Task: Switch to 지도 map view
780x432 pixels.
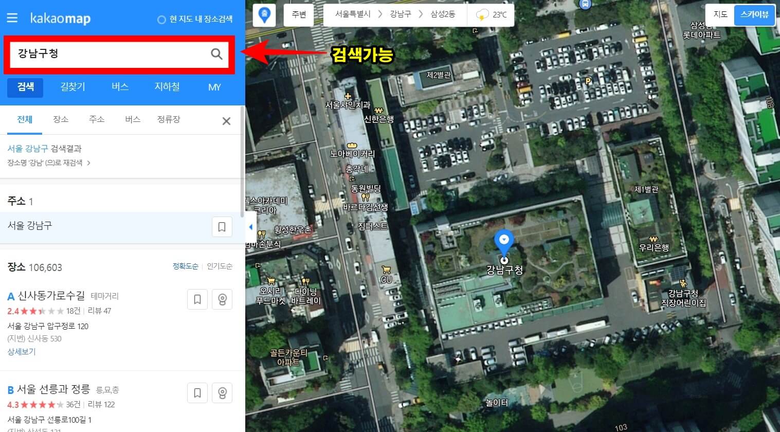Action: tap(721, 14)
